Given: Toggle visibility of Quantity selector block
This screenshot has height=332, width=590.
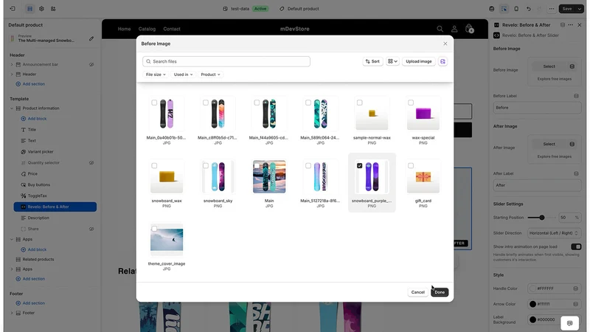Looking at the screenshot, I should point(91,162).
